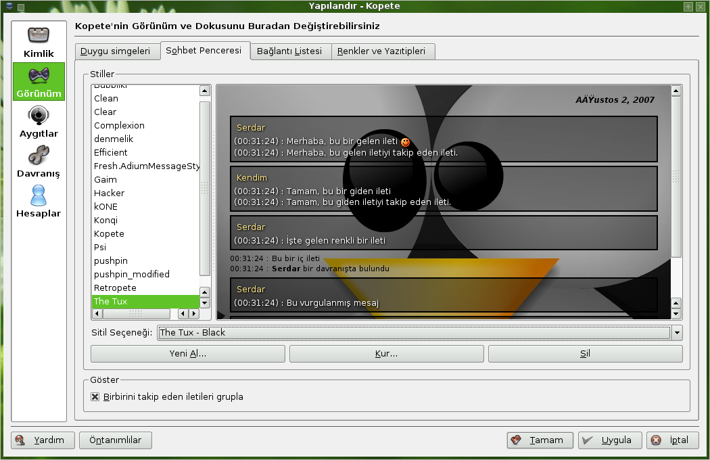Open the Hesaplar accounts section
This screenshot has width=710, height=460.
[39, 201]
